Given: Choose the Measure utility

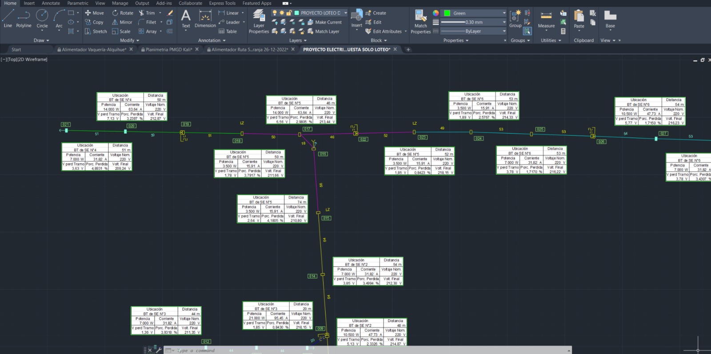Looking at the screenshot, I should 546,20.
